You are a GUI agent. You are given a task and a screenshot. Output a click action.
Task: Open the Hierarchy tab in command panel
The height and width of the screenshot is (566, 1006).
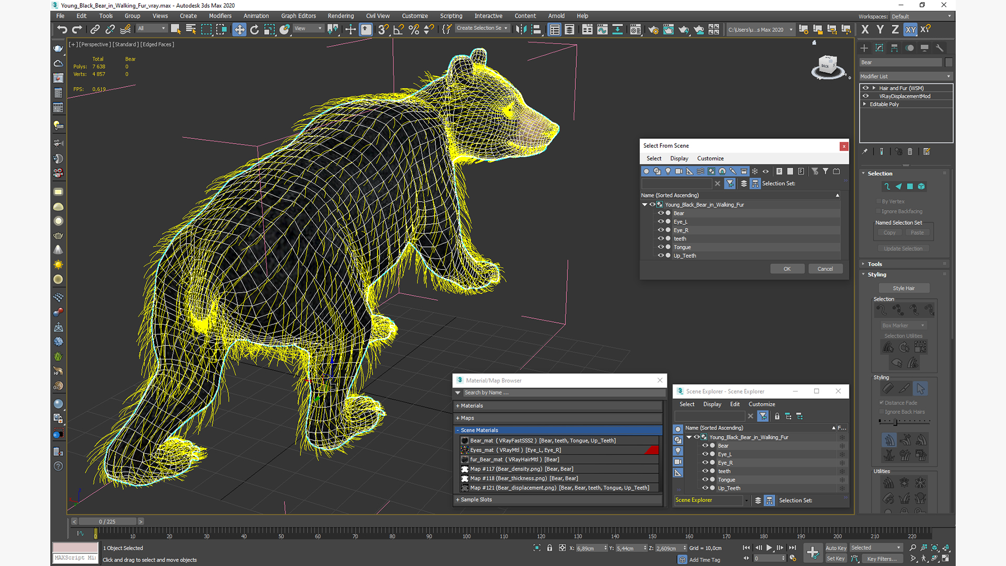click(894, 48)
